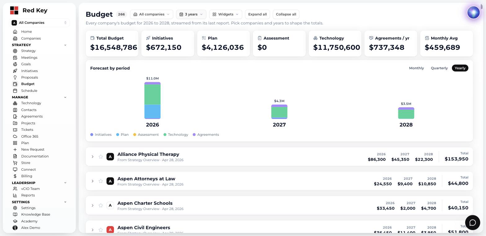Open the Store cart icon
This screenshot has width=486, height=236.
(x=15, y=163)
